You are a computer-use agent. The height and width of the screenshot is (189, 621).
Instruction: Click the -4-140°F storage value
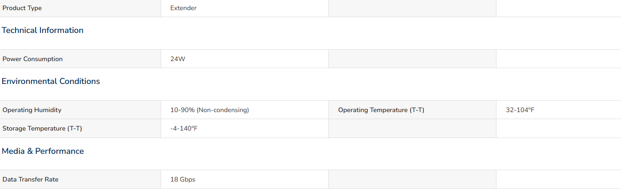click(184, 128)
